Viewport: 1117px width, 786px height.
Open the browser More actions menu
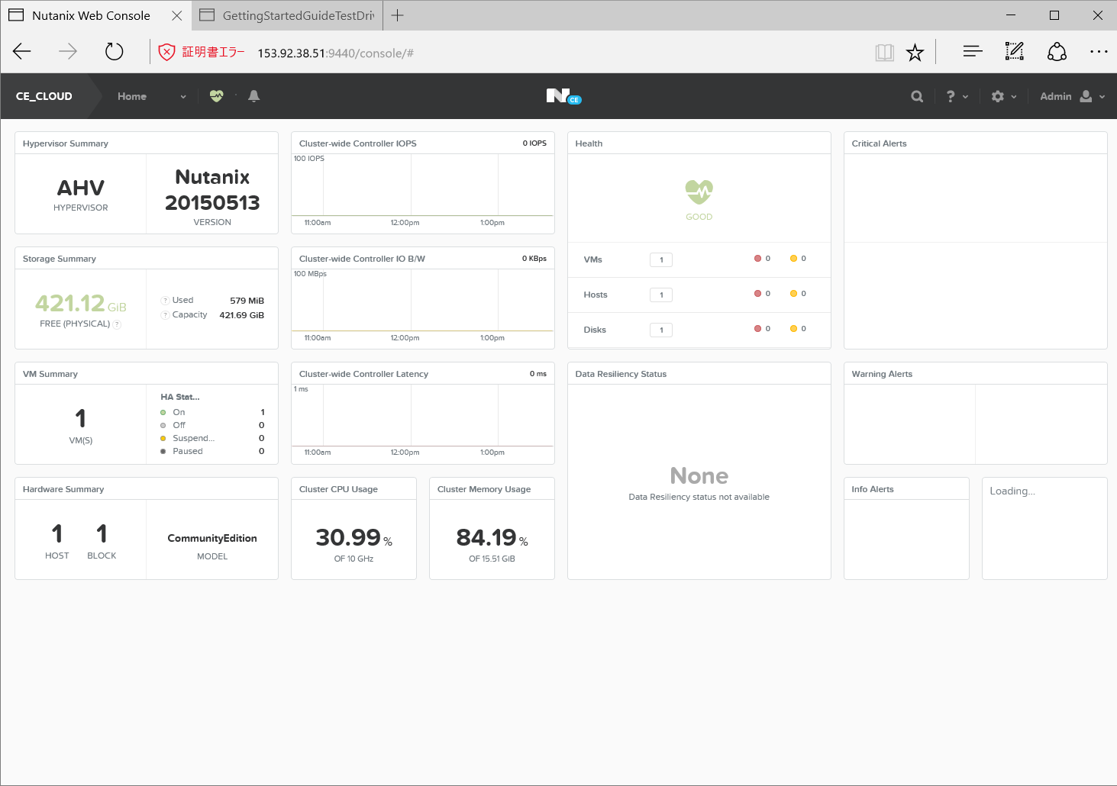(x=1099, y=52)
